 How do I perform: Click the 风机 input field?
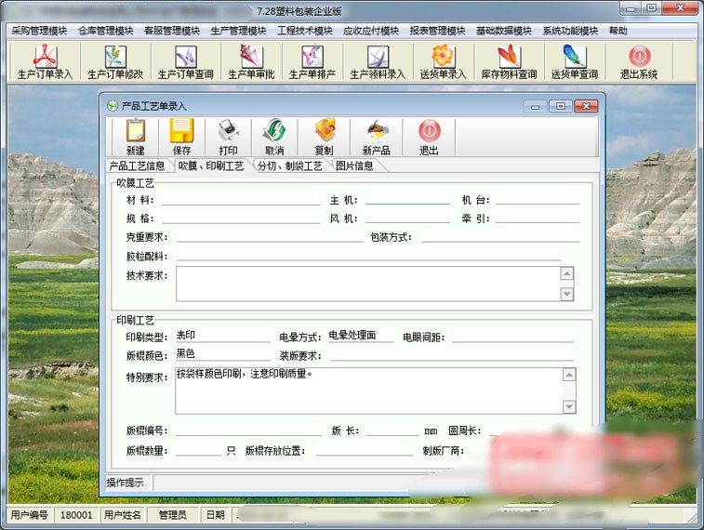tap(407, 218)
